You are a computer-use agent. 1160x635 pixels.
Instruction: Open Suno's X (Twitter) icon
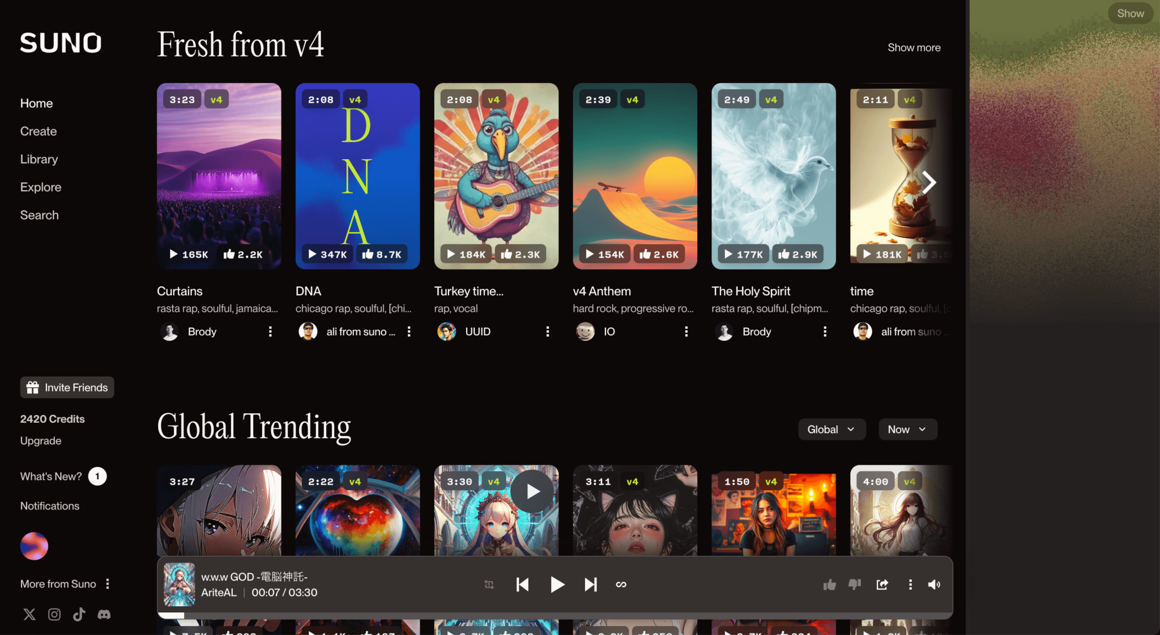click(x=29, y=615)
